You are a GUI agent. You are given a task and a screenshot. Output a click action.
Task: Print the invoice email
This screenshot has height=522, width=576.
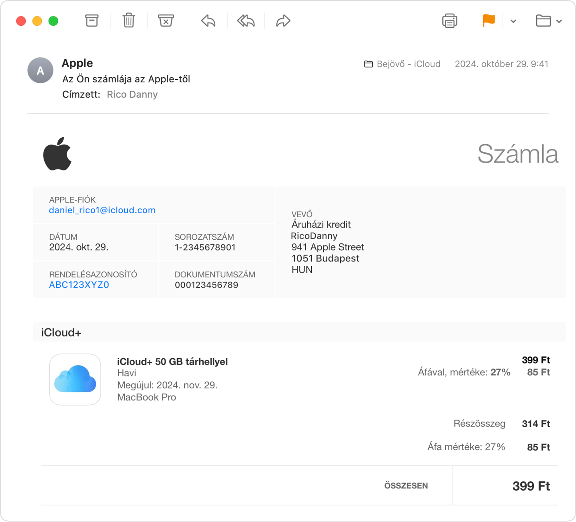point(449,20)
